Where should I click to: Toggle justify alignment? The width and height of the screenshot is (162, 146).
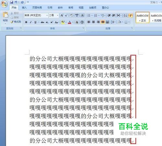pyautogui.click(x=103, y=22)
